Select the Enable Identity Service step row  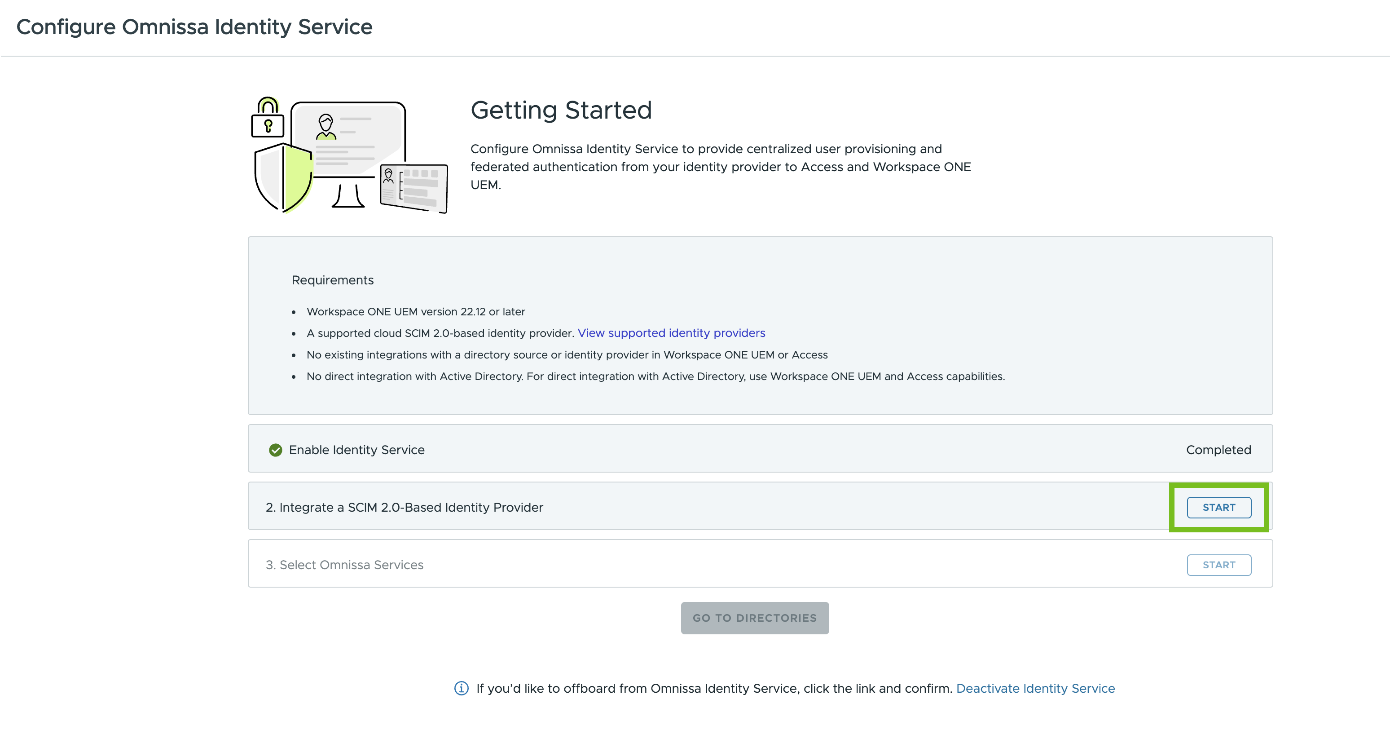(760, 449)
